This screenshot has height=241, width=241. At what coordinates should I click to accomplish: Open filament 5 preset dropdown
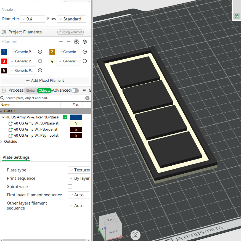tap(22, 71)
